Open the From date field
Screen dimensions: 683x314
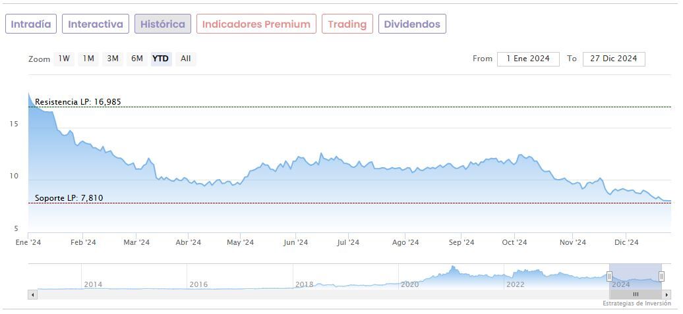click(x=528, y=59)
